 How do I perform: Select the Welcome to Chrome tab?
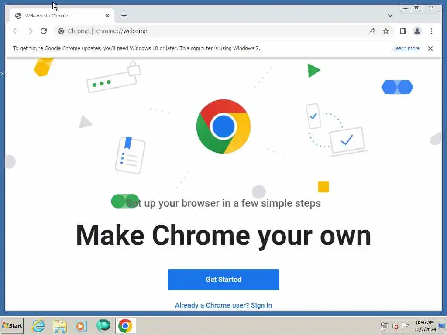tap(62, 16)
